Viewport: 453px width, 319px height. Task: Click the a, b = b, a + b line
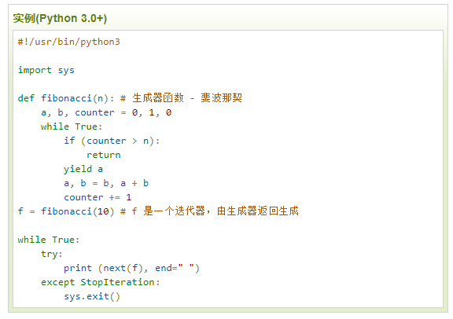106,183
